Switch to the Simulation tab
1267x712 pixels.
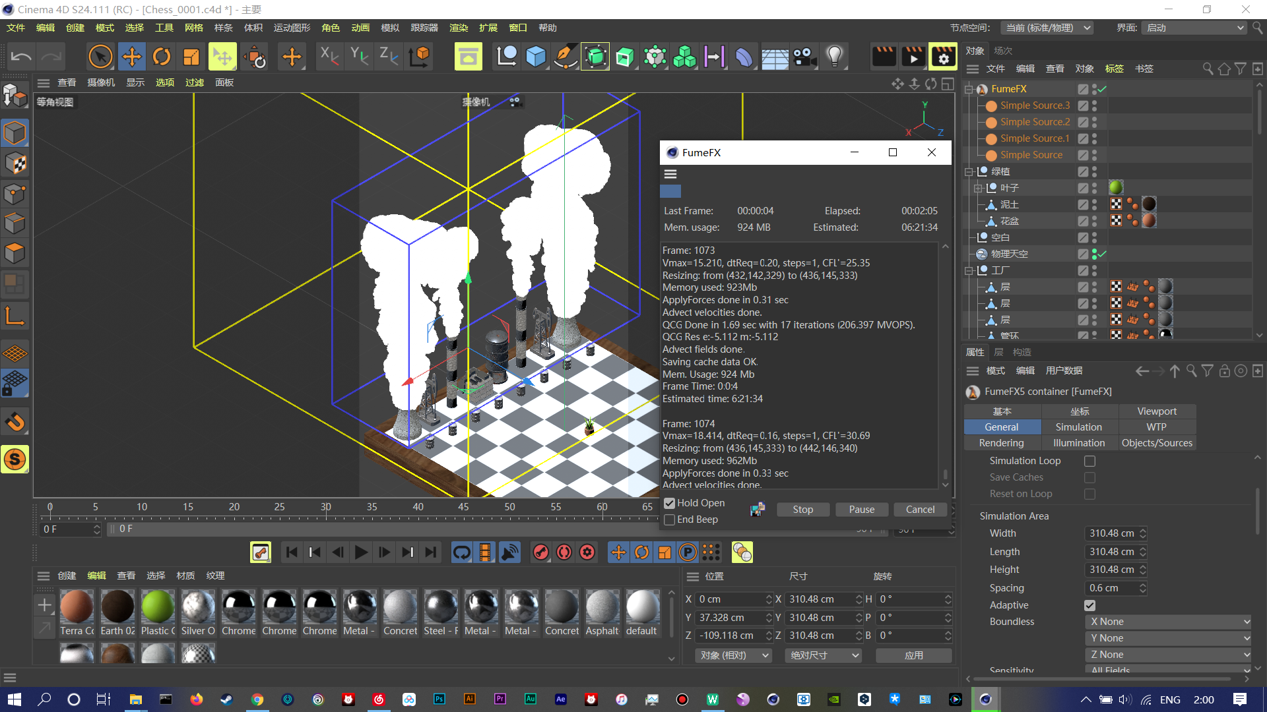[x=1078, y=427]
